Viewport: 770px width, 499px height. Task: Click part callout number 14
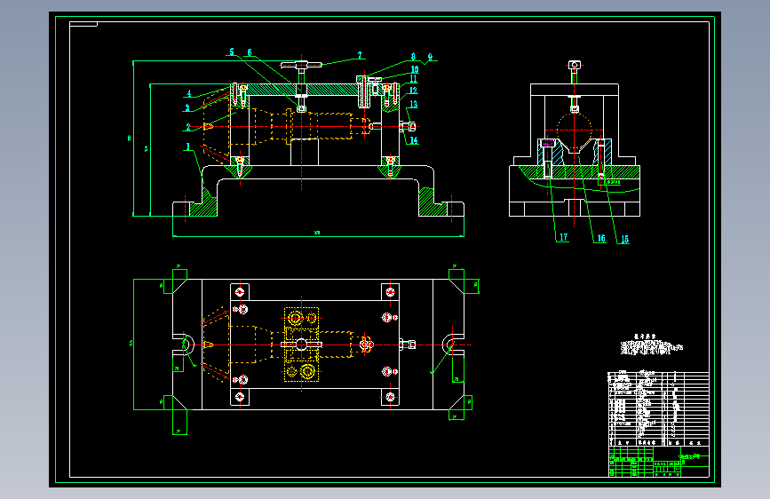[x=414, y=140]
